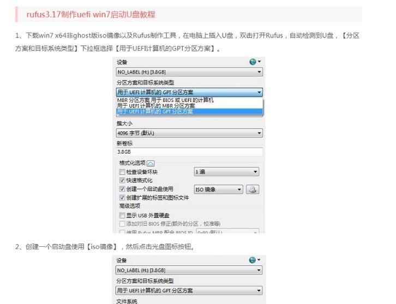Select MBR 分区方案 用于 BIOS 或 UEFI 的计算机
The height and width of the screenshot is (304, 396).
point(189,100)
